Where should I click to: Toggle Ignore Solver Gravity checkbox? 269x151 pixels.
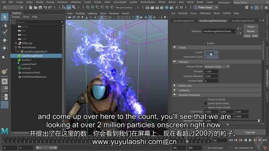tap(206, 107)
